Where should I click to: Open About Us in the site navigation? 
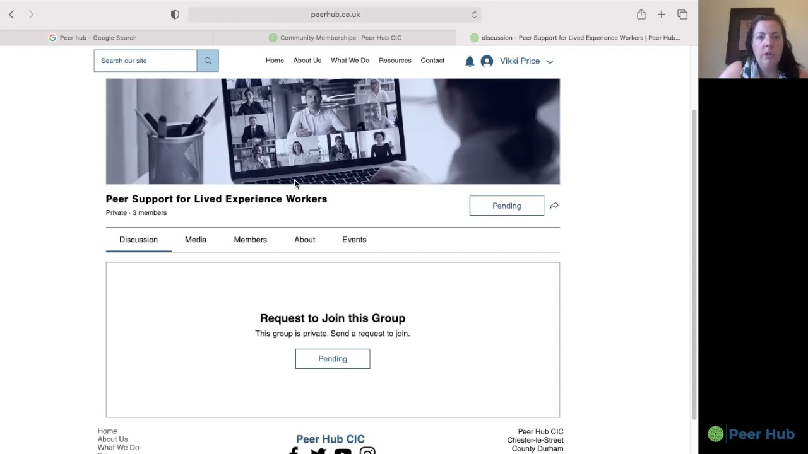[x=307, y=61]
